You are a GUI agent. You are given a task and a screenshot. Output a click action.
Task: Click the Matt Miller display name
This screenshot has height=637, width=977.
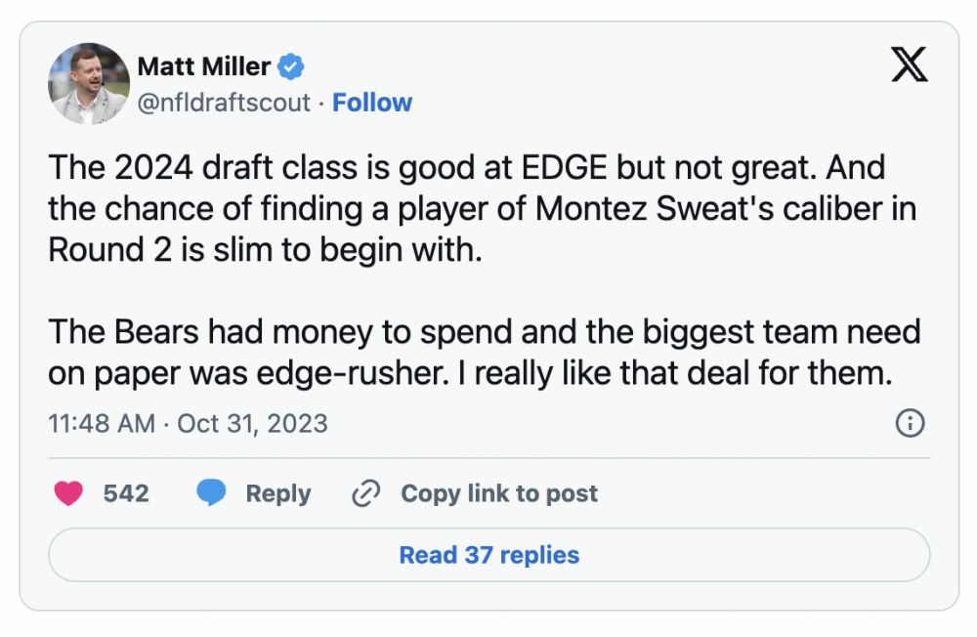coord(203,66)
